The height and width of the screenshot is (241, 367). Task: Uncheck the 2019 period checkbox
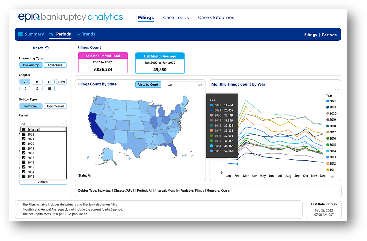coord(24,148)
